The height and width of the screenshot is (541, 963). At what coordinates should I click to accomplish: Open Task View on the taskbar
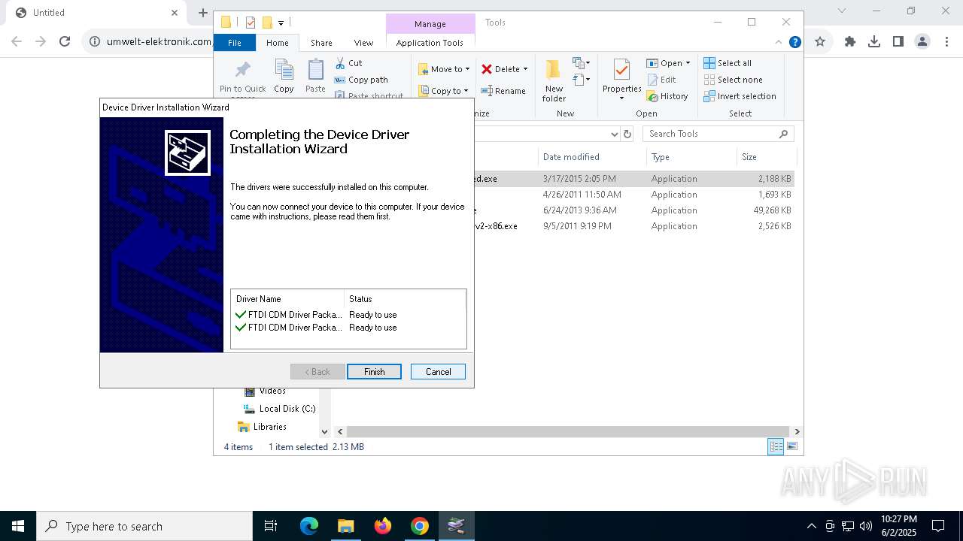[x=271, y=526]
